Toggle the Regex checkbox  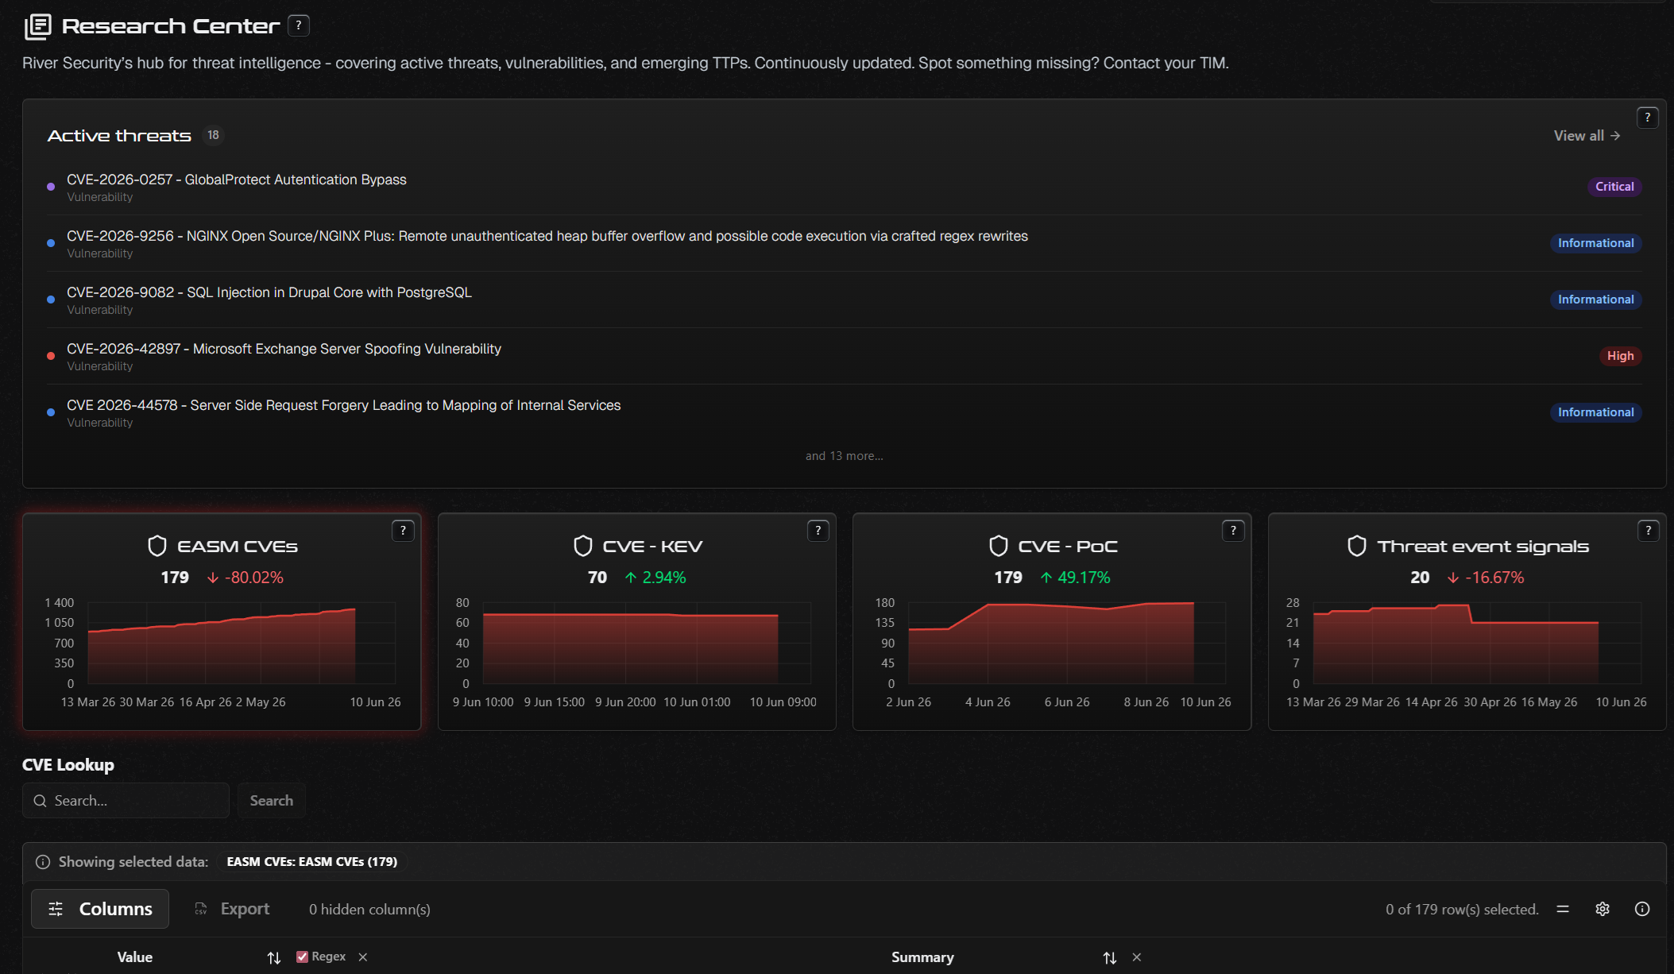tap(302, 957)
